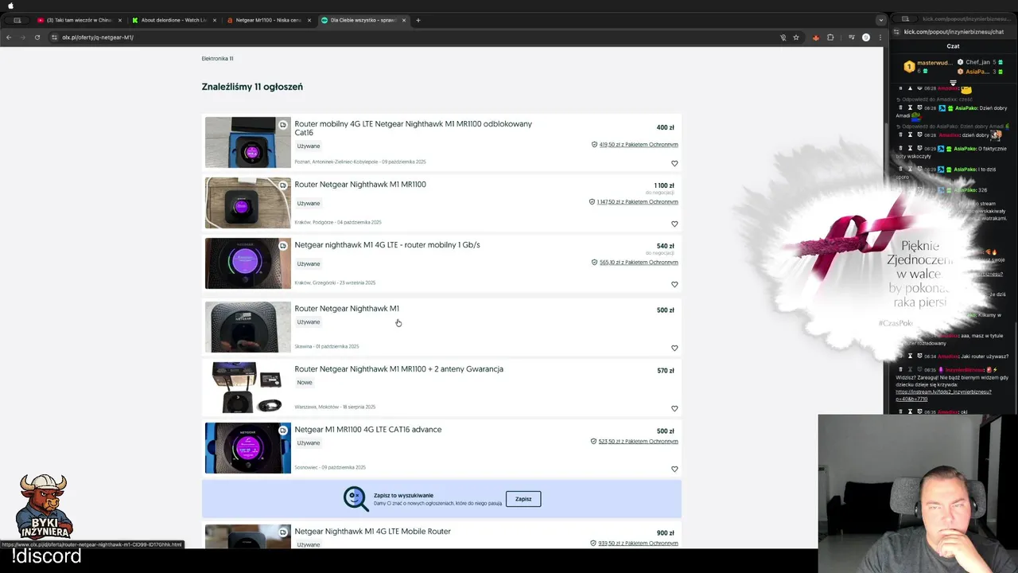
Task: Favorite 'Router Netgear Nighthawk M1' 500 zł listing
Action: click(x=674, y=348)
